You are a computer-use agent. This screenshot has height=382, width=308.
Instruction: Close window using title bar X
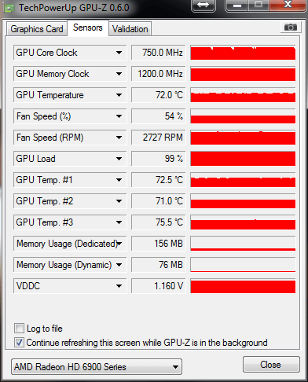288,5
